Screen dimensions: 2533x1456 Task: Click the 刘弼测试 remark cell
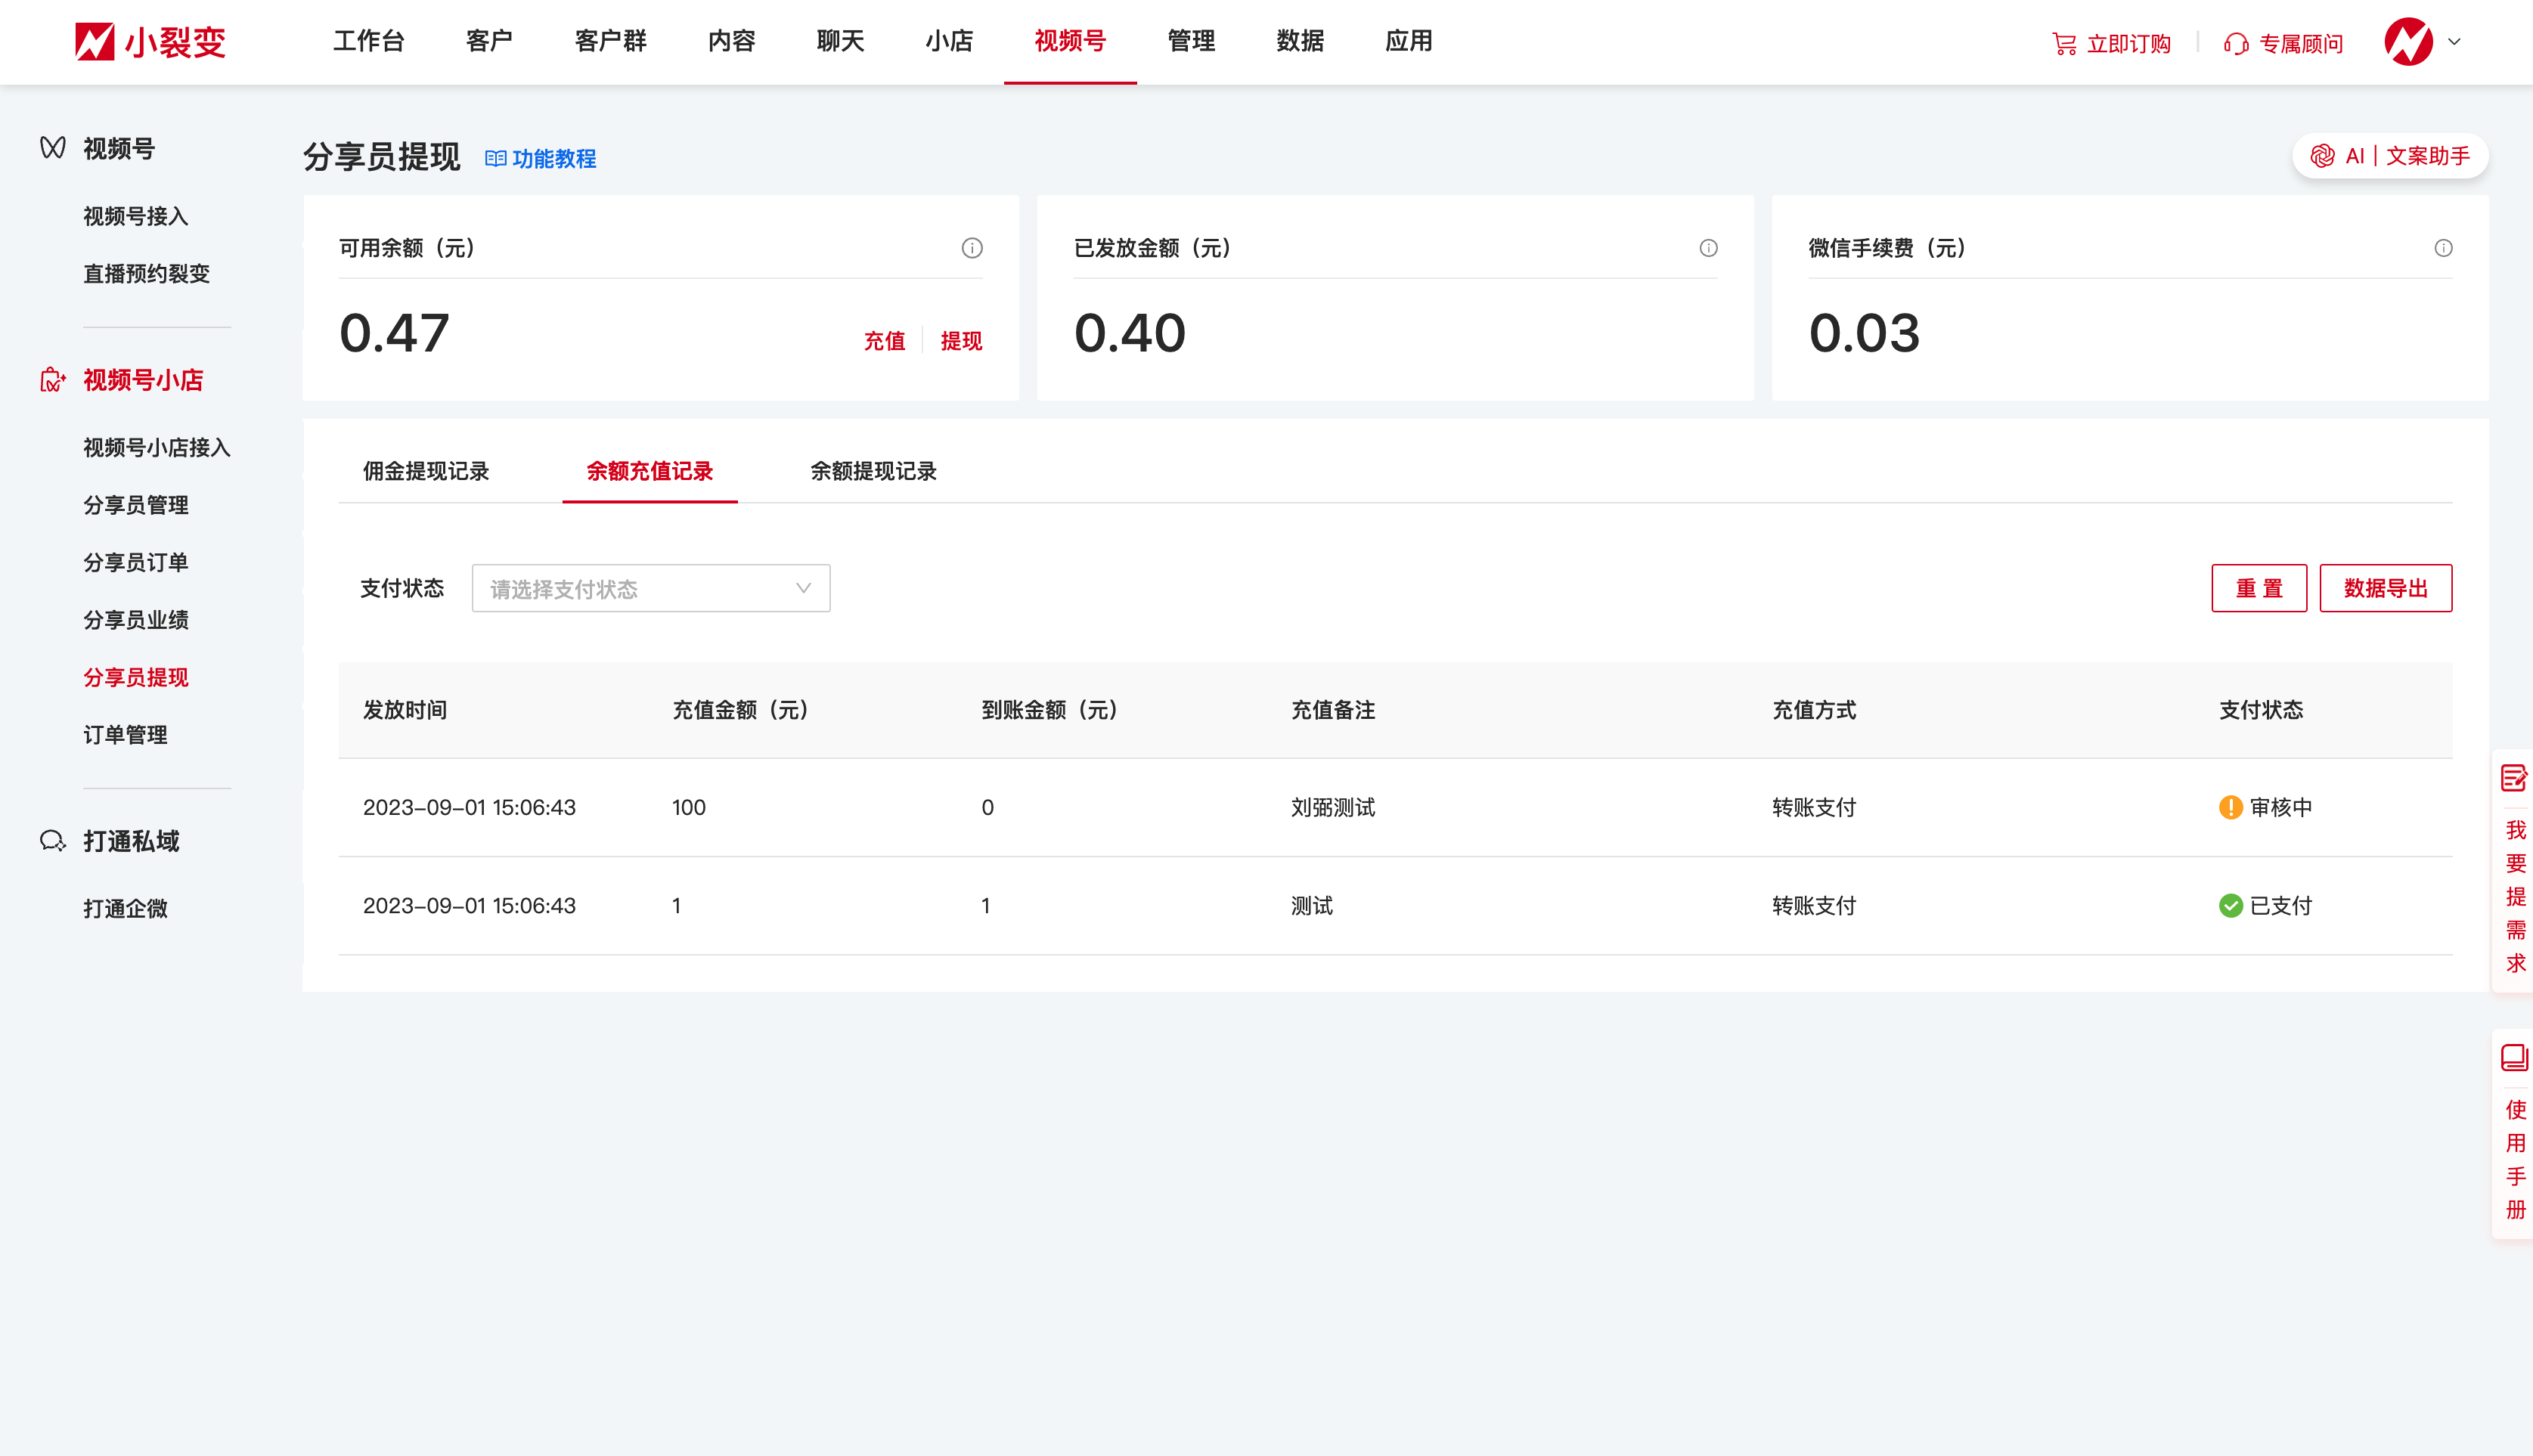pos(1333,807)
